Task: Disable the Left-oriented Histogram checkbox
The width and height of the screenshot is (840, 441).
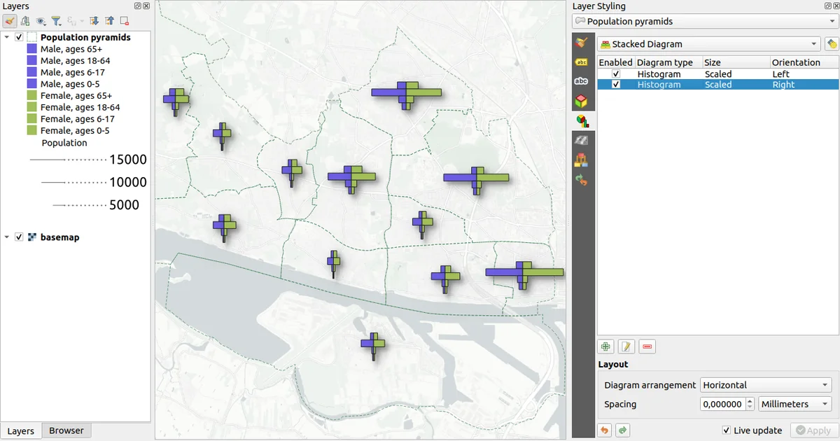Action: click(x=616, y=74)
